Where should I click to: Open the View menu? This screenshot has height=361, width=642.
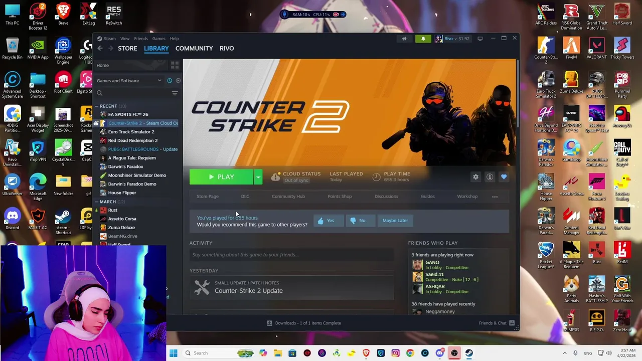125,39
